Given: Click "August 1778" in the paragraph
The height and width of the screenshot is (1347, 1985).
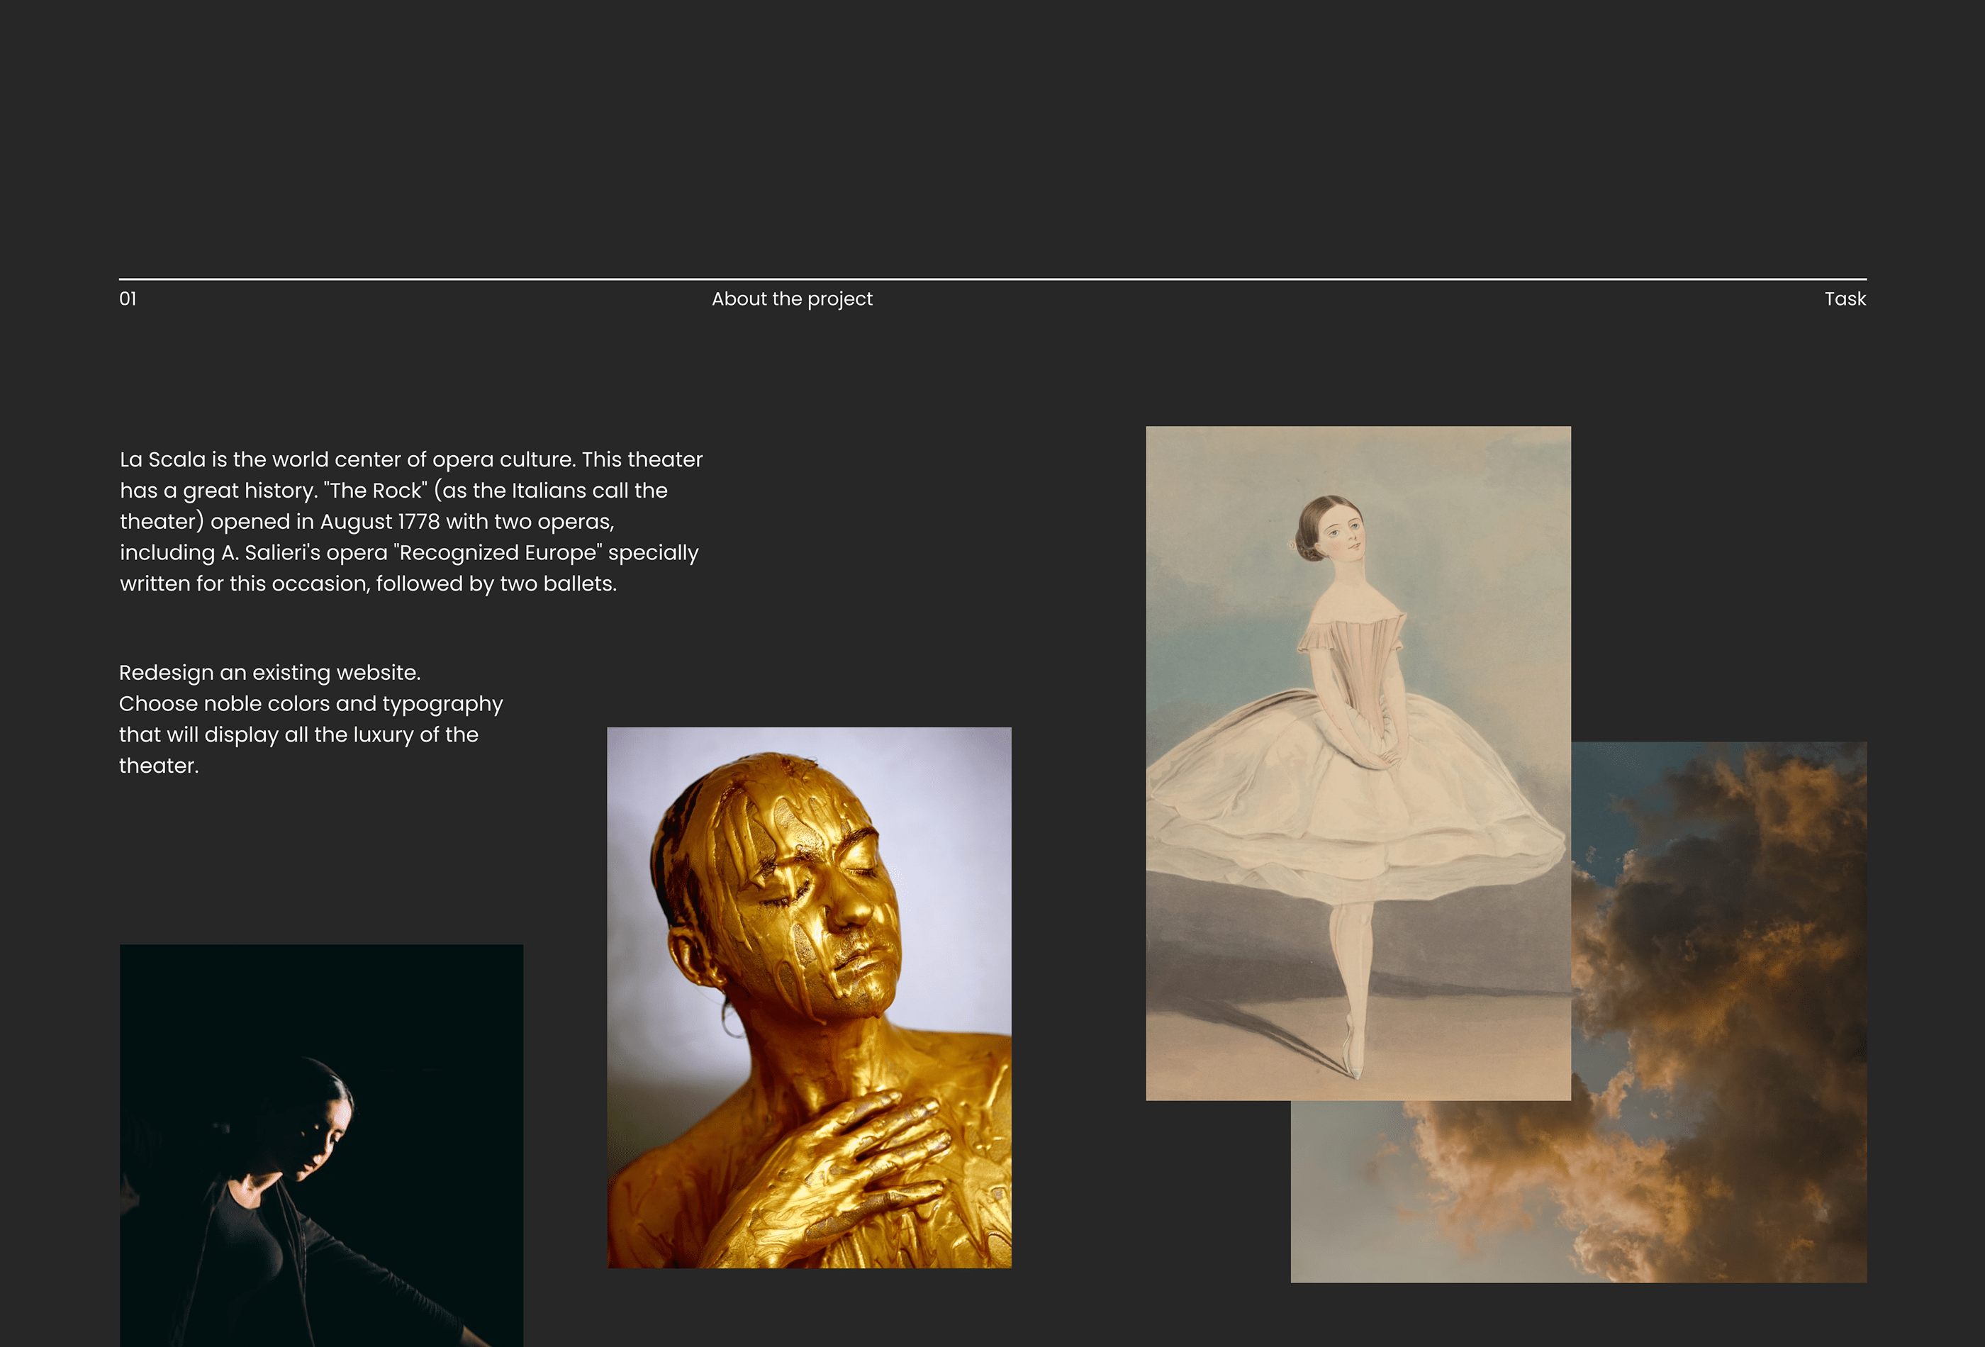Looking at the screenshot, I should click(380, 522).
